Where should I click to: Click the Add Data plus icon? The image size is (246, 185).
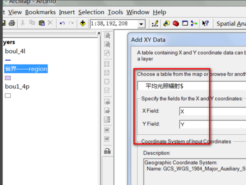(83, 23)
